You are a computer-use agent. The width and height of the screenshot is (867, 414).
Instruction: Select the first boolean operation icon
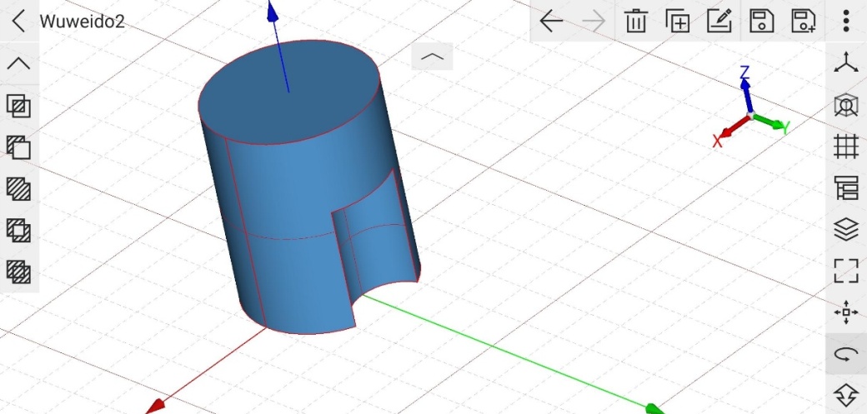pos(19,106)
